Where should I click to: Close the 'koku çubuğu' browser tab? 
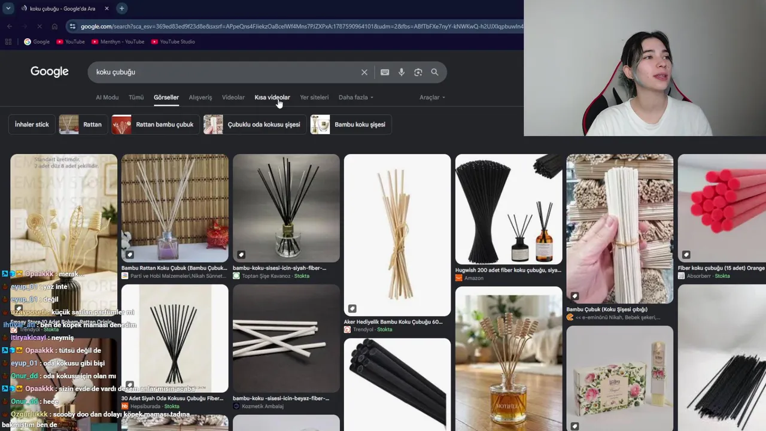click(x=107, y=8)
